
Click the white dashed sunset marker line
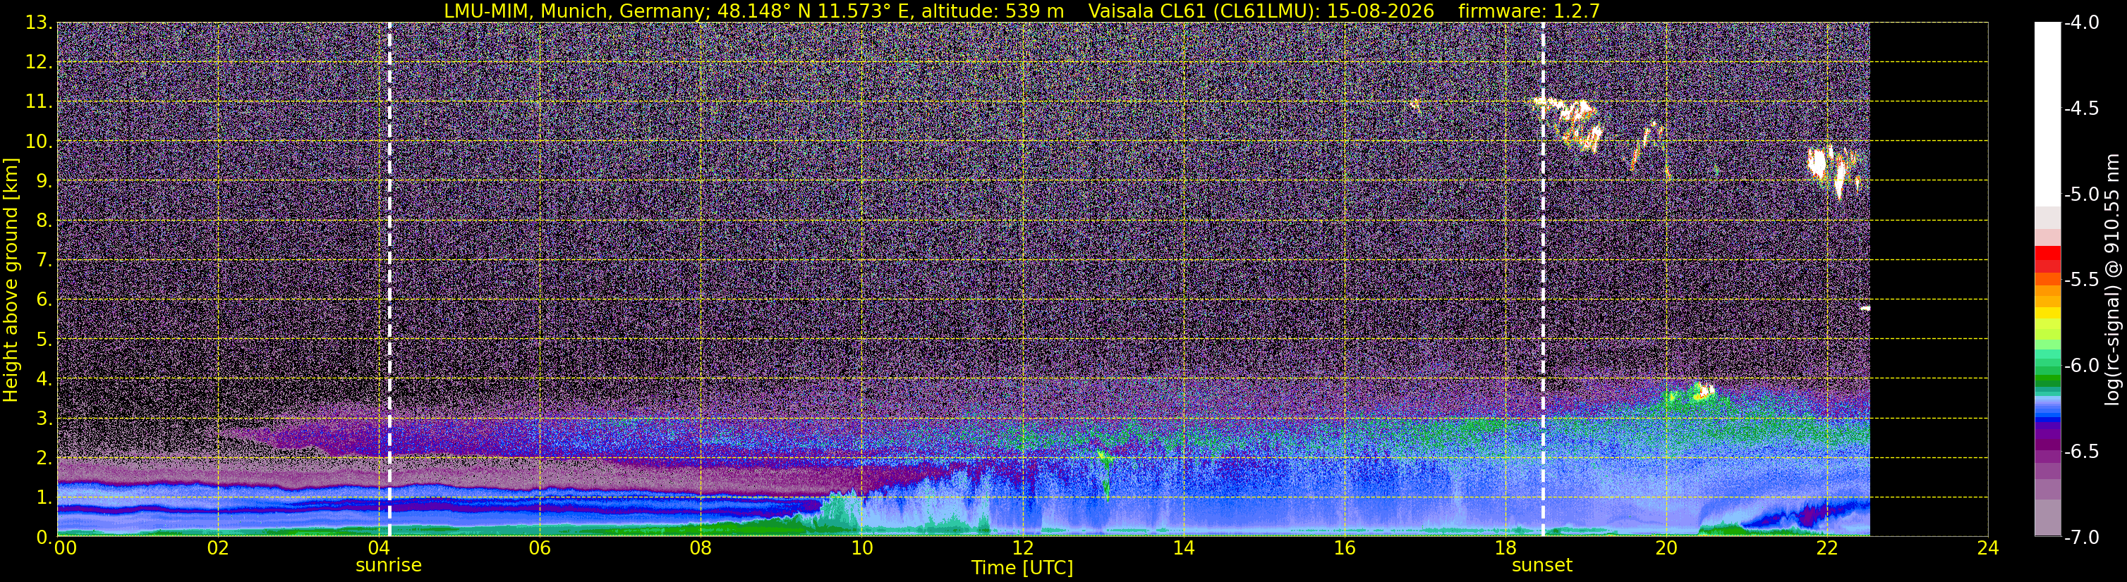(x=1542, y=280)
